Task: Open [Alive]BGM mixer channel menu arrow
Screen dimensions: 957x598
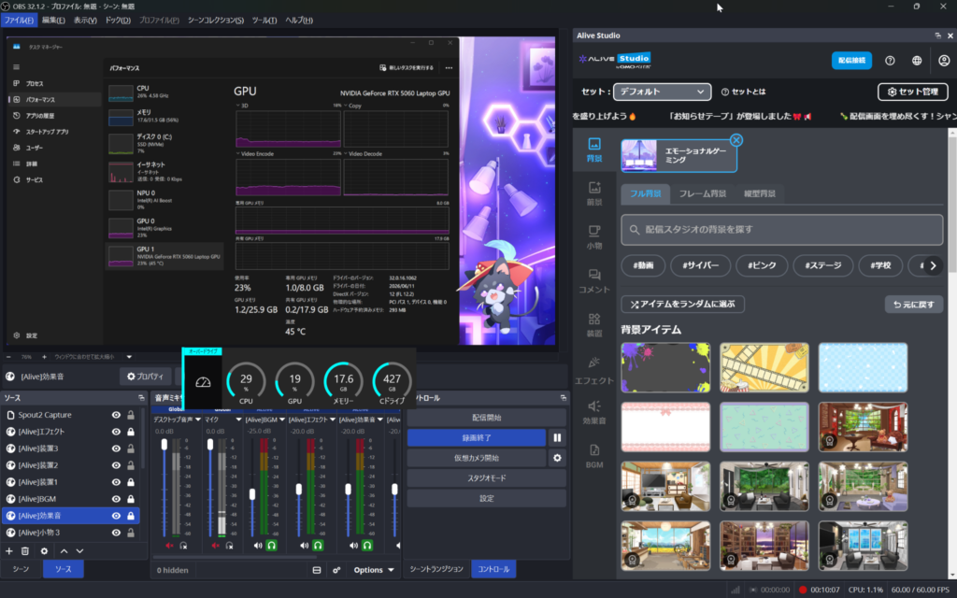Action: (x=282, y=420)
